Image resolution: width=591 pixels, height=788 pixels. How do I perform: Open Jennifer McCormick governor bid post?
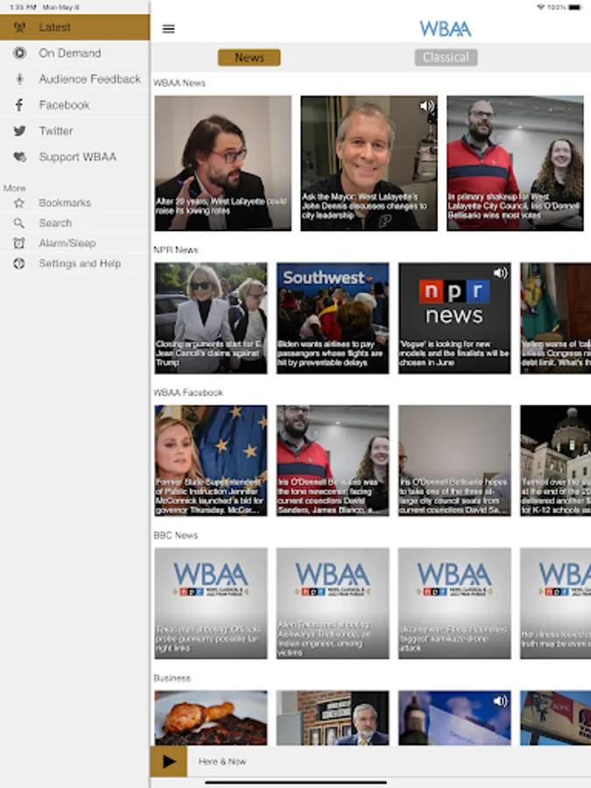[210, 461]
